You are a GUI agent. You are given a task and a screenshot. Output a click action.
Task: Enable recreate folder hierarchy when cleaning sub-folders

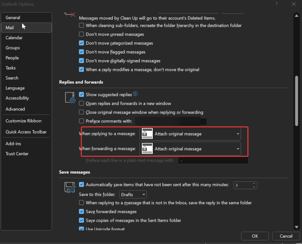click(81, 25)
